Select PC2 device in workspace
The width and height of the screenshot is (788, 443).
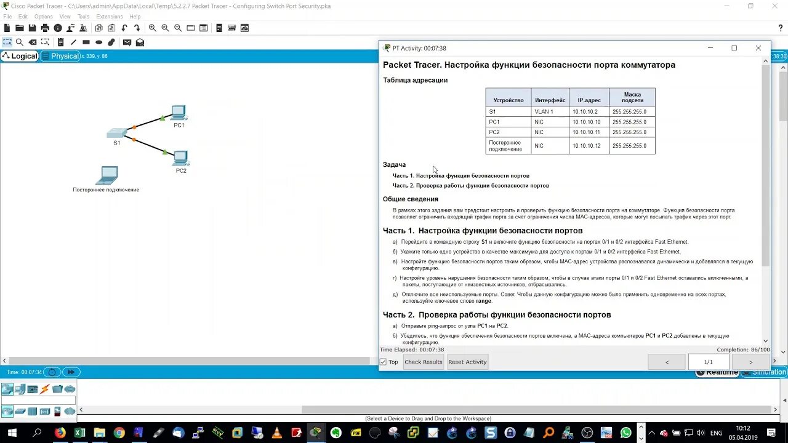tap(181, 158)
